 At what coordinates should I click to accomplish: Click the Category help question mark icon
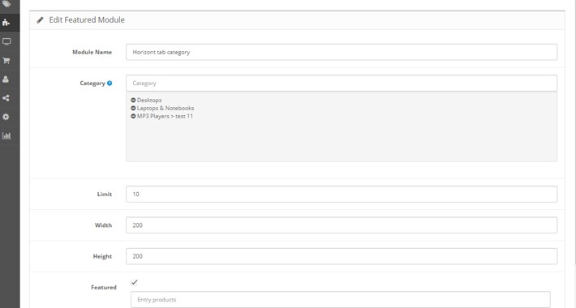110,83
